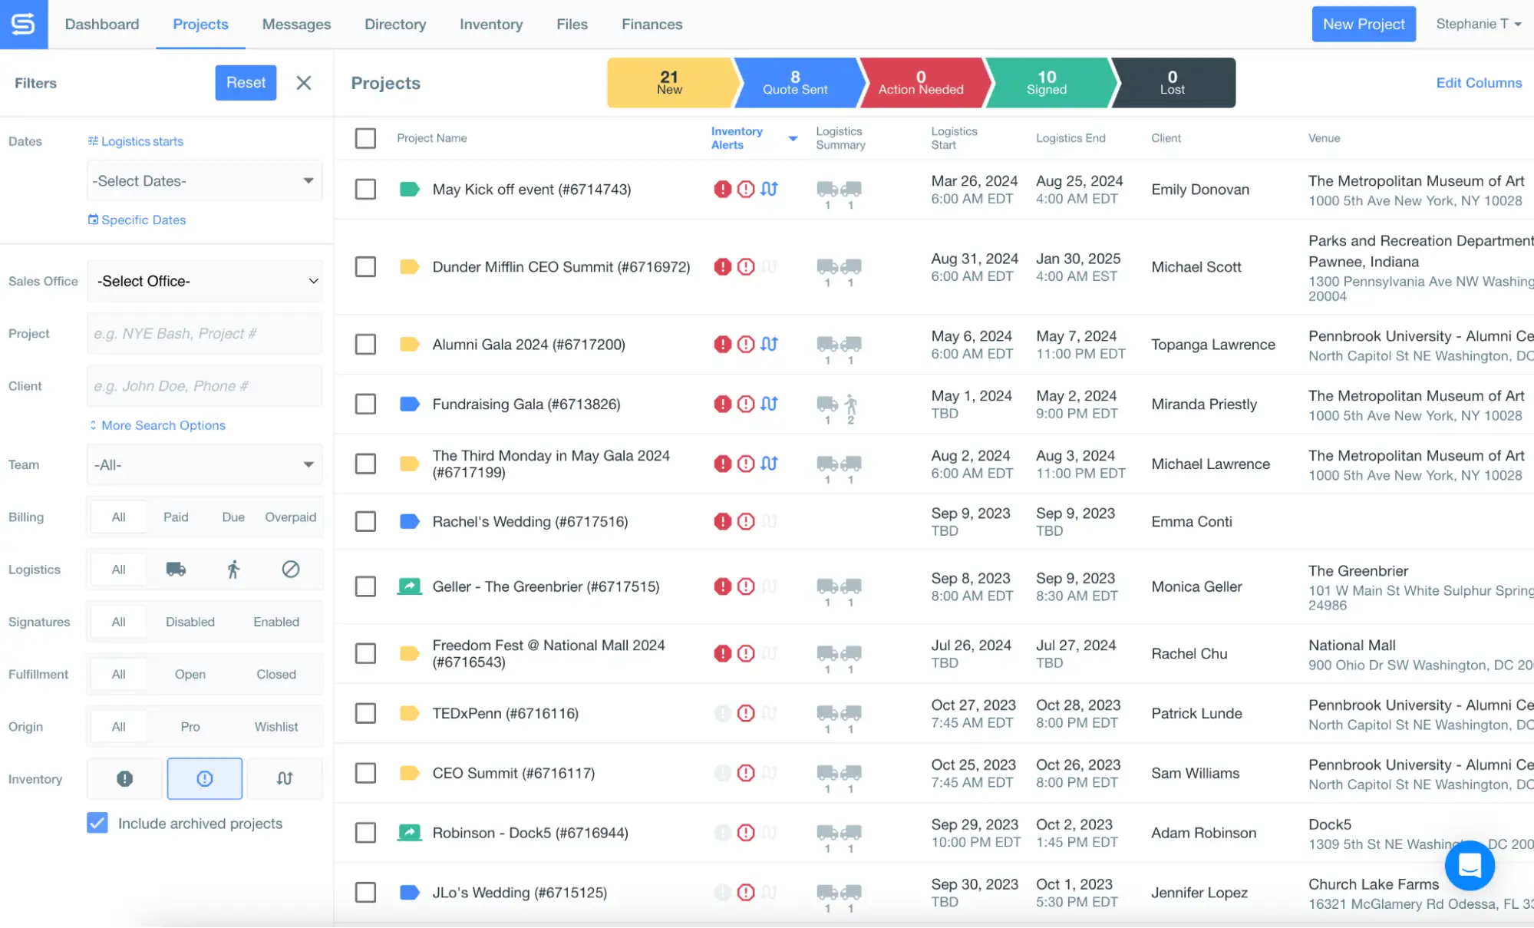Open the Team -All- dropdown
Image resolution: width=1534 pixels, height=928 pixels.
(204, 465)
